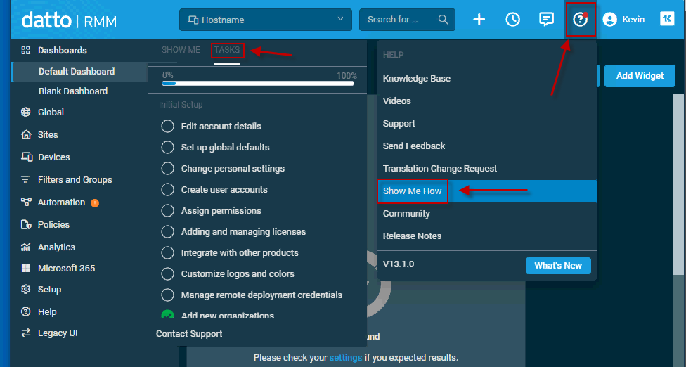Mark 'Edit account details' task circle
686x367 pixels.
[x=167, y=127]
